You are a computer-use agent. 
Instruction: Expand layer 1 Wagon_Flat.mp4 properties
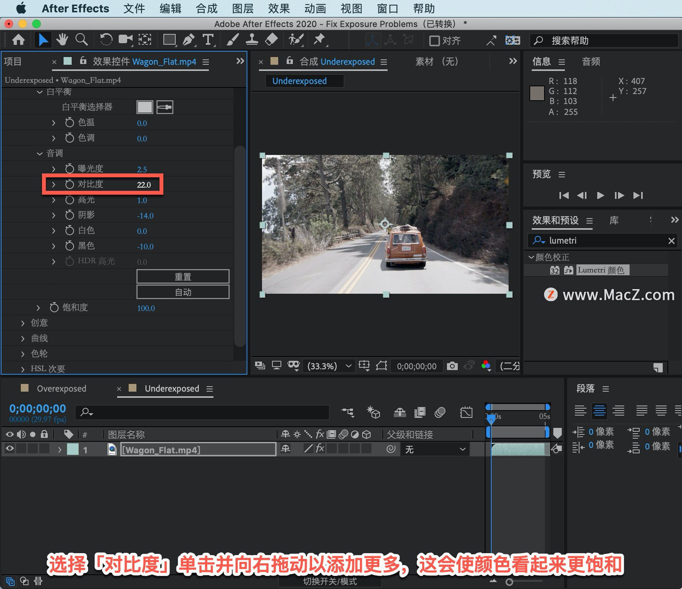pyautogui.click(x=59, y=449)
